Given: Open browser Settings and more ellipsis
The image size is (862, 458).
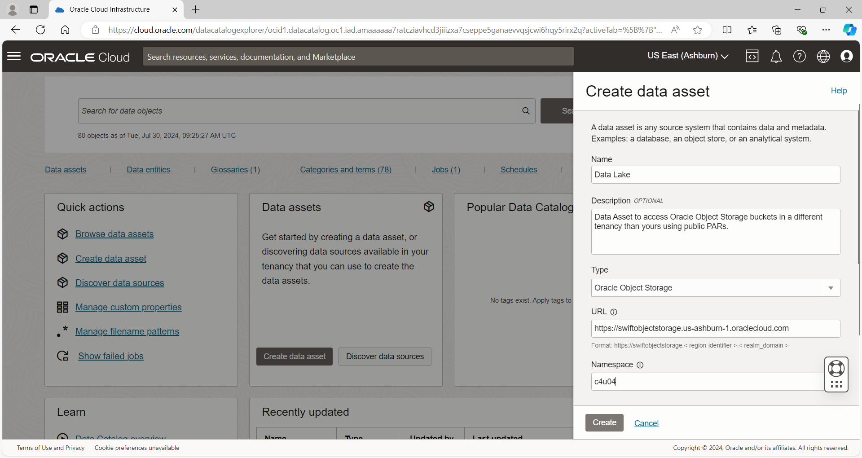Looking at the screenshot, I should pos(826,30).
